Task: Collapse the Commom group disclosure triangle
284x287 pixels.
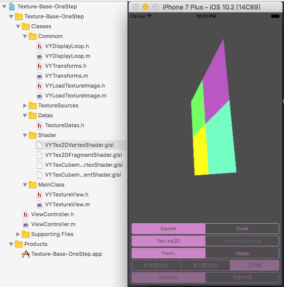Action: pos(25,37)
